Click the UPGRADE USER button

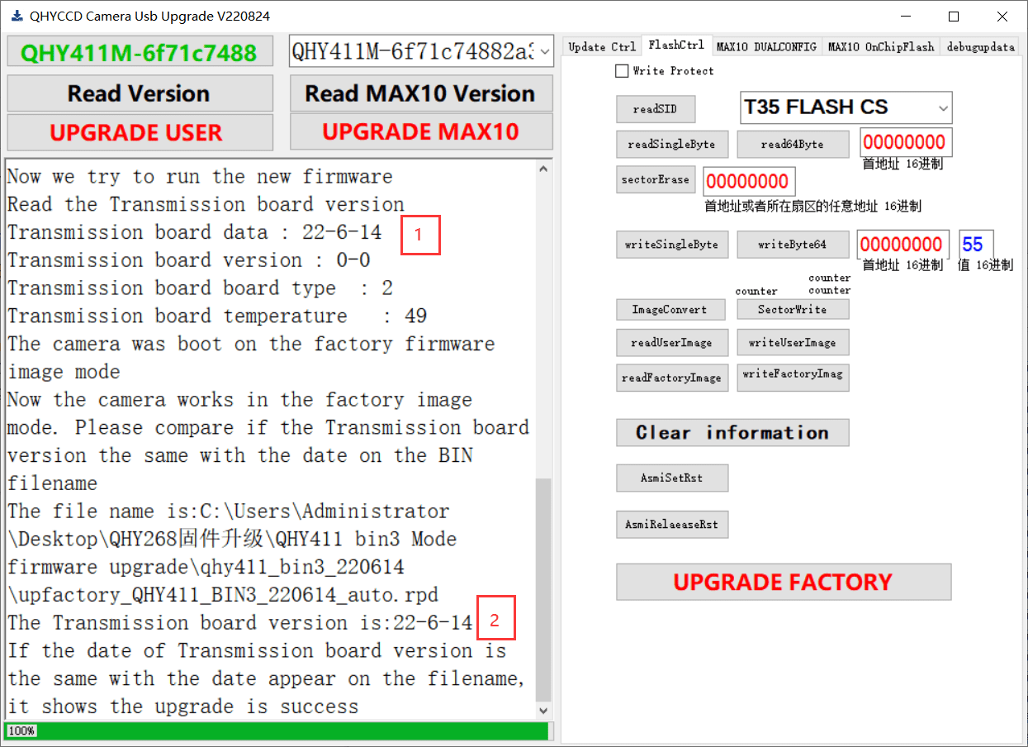click(140, 132)
